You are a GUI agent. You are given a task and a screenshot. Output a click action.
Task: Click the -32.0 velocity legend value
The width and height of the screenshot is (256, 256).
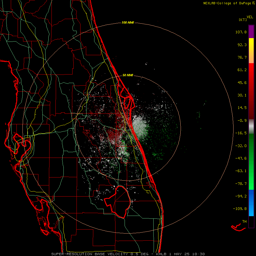coord(241,146)
